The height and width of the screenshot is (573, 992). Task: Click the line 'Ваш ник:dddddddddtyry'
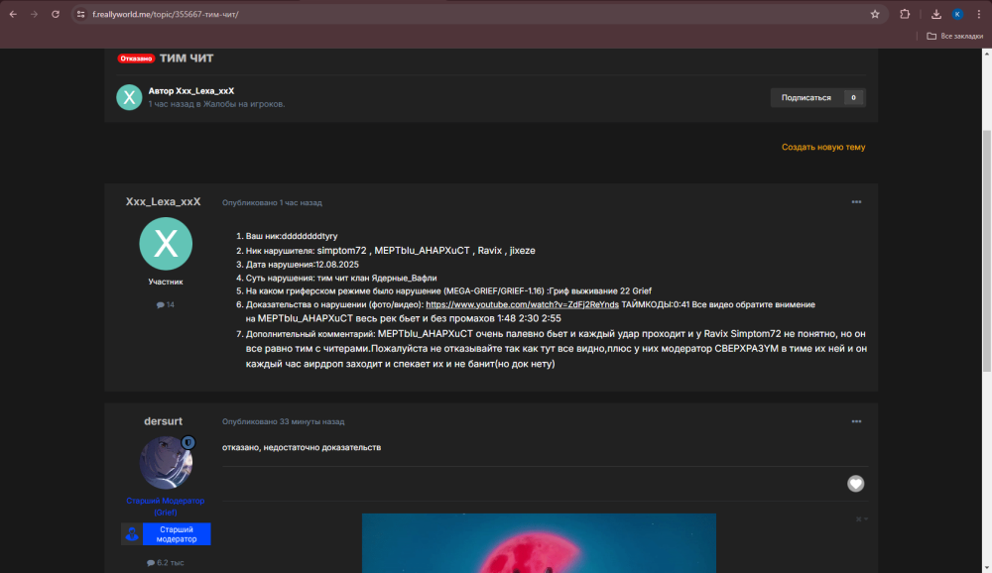click(292, 236)
